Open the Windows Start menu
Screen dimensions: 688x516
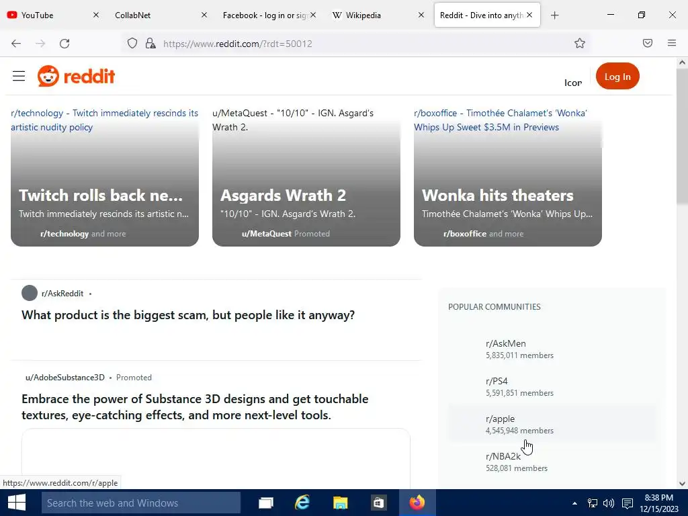click(x=17, y=503)
